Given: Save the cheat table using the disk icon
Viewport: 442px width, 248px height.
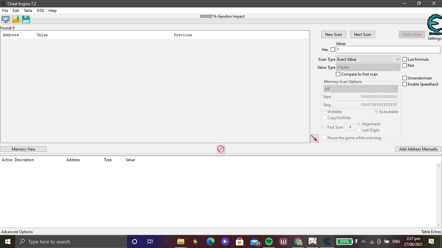Looking at the screenshot, I should [26, 20].
